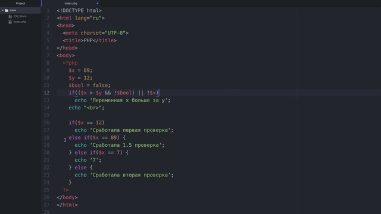Select the www project folder
Screen dimensions: 381x214
[x=20, y=10]
